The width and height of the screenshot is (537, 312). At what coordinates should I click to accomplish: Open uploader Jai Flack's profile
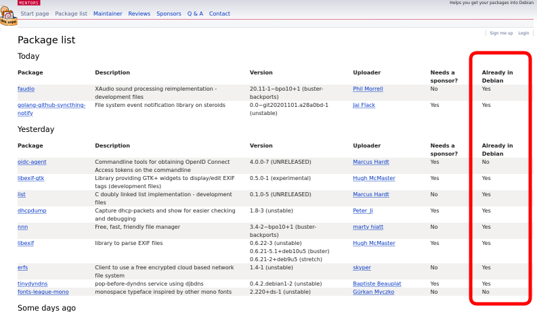click(x=364, y=105)
